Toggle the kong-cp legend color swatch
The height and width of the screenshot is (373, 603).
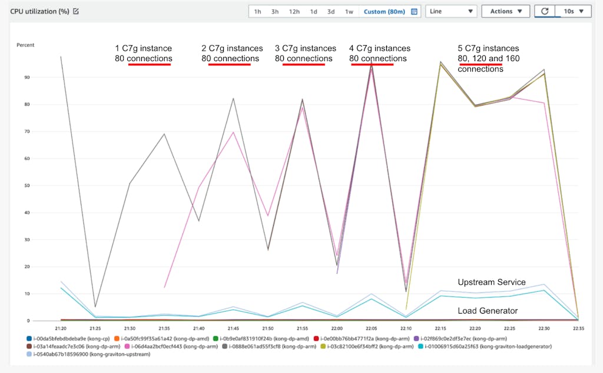[29, 338]
